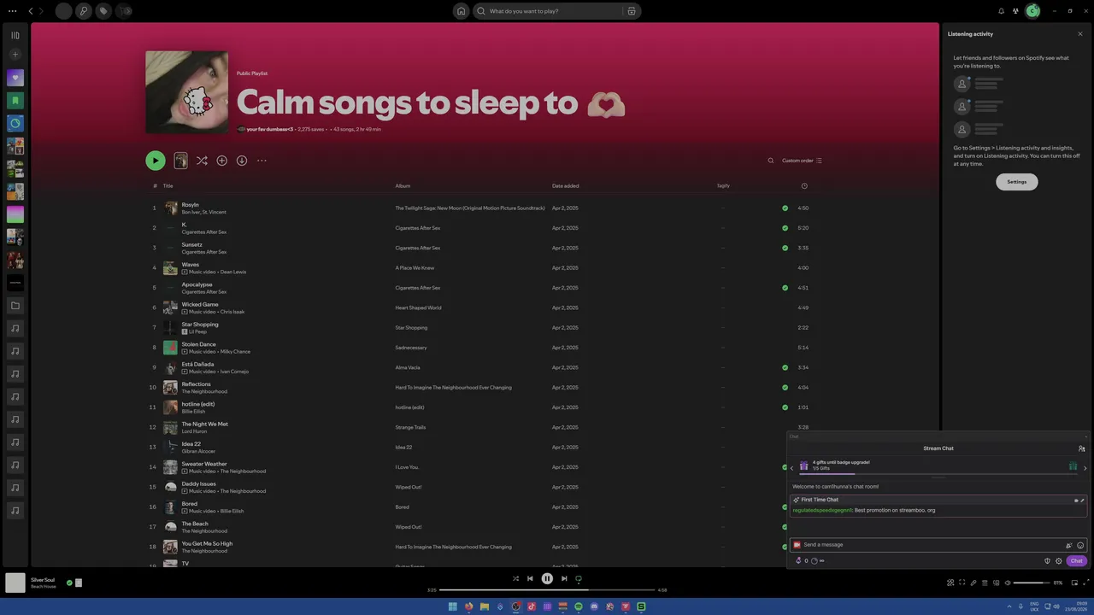This screenshot has width=1094, height=615.
Task: Skip to the next track
Action: pyautogui.click(x=564, y=578)
